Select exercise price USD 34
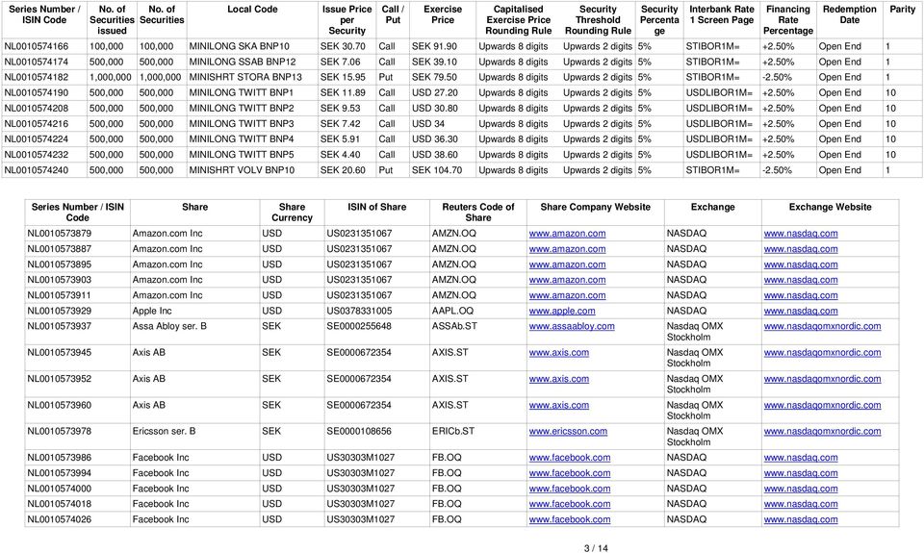924x553 pixels. pyautogui.click(x=427, y=124)
